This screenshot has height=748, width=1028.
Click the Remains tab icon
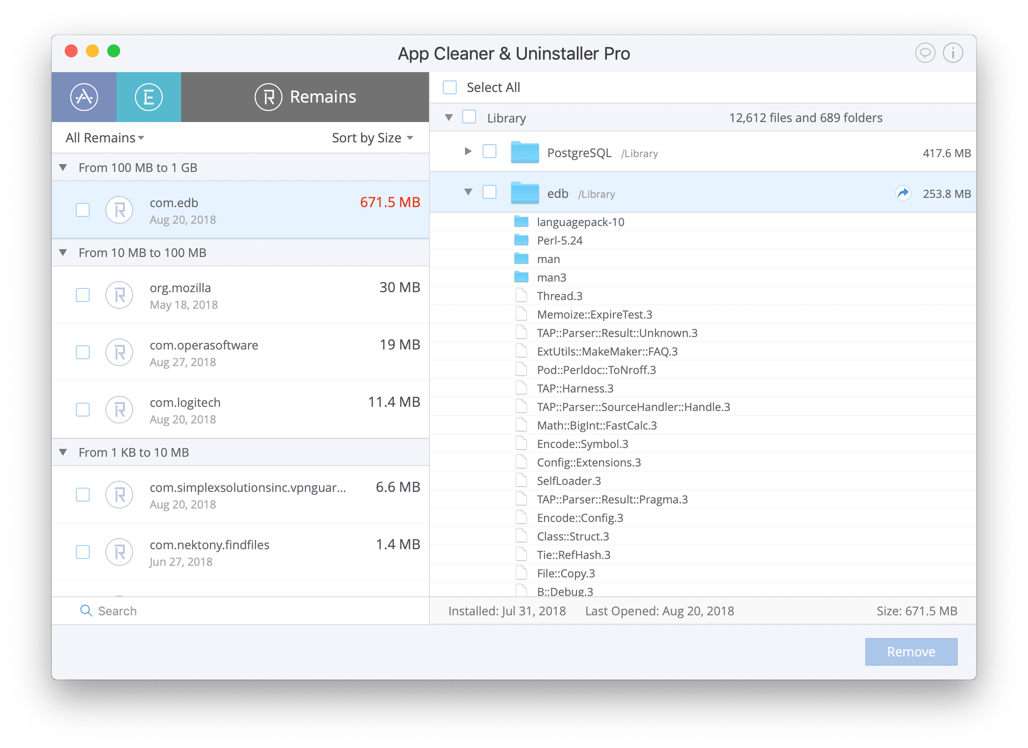[x=267, y=97]
